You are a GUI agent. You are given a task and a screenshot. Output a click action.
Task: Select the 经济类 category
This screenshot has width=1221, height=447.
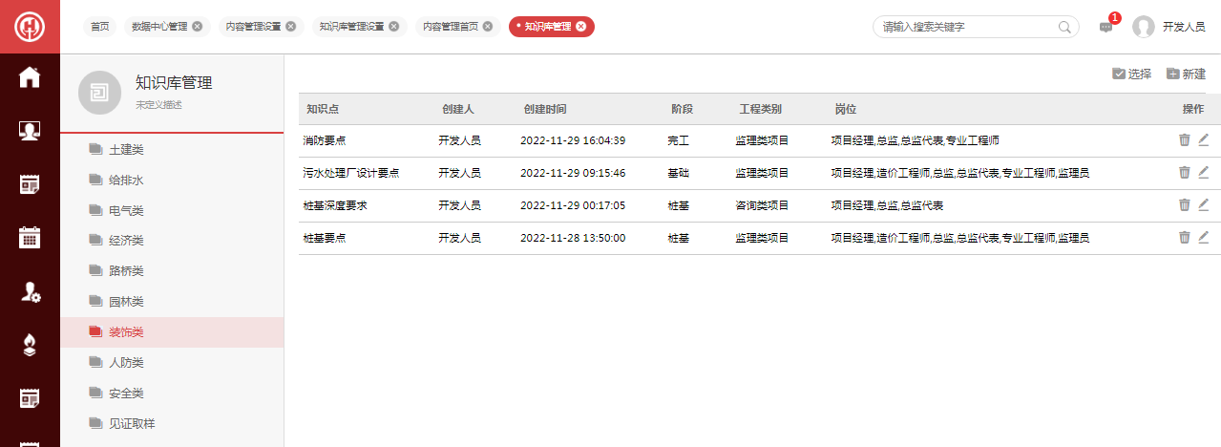(172, 241)
